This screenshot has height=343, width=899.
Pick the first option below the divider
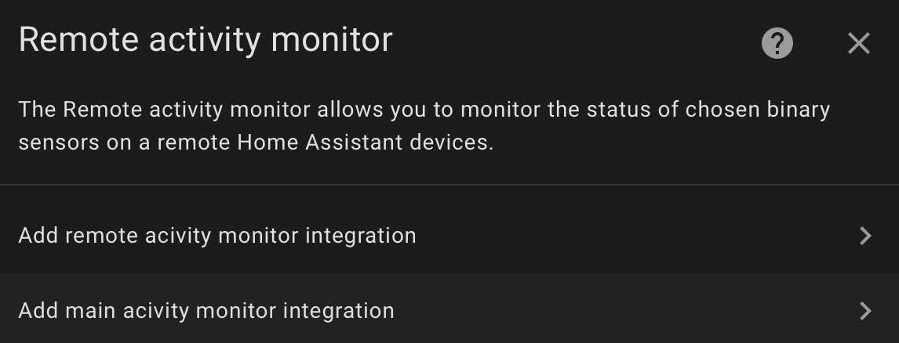(449, 236)
